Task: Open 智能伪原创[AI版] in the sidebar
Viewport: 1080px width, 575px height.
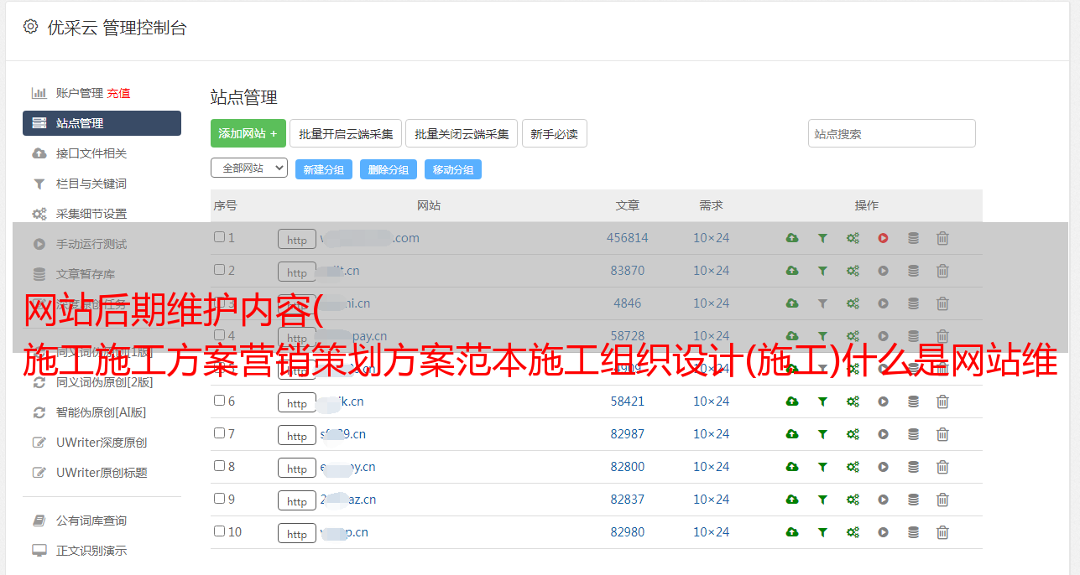Action: (102, 412)
